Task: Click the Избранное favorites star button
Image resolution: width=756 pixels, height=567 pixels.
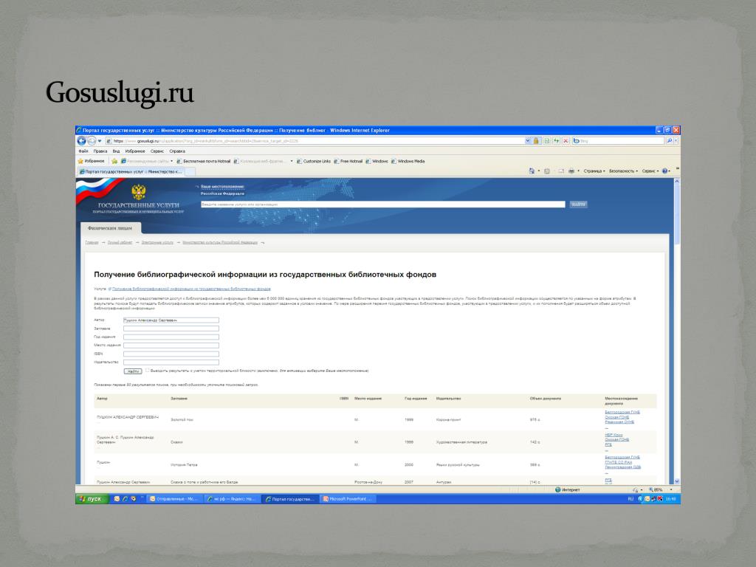Action: 91,161
